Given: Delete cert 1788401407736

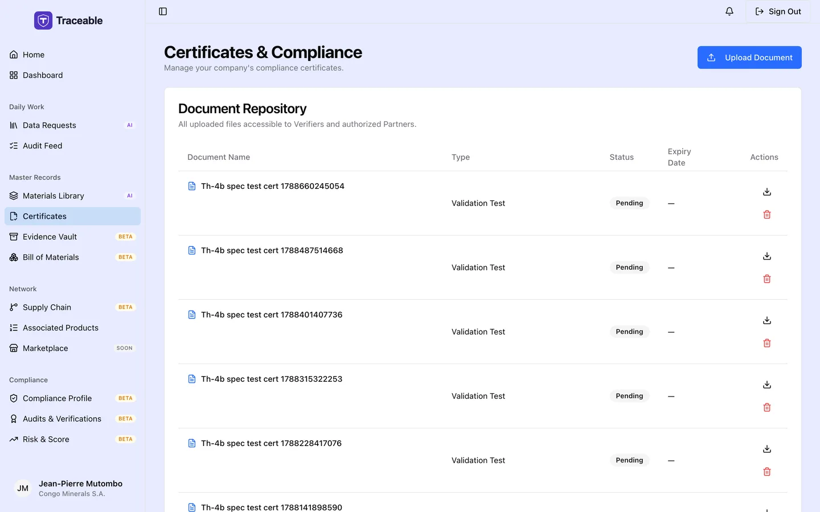Looking at the screenshot, I should coord(767,343).
